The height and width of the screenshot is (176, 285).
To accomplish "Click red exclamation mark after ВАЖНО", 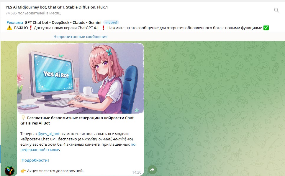I will (x=31, y=28).
